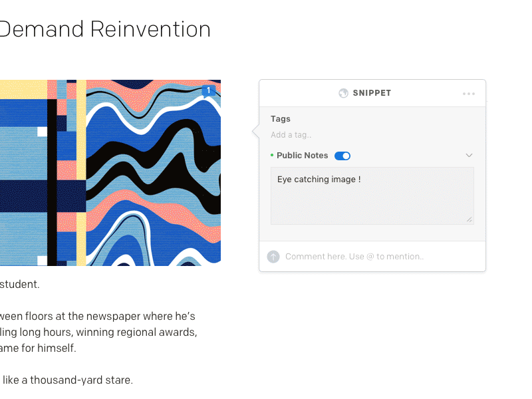The height and width of the screenshot is (399, 532).
Task: Select the SNIPPET panel header
Action: (372, 93)
